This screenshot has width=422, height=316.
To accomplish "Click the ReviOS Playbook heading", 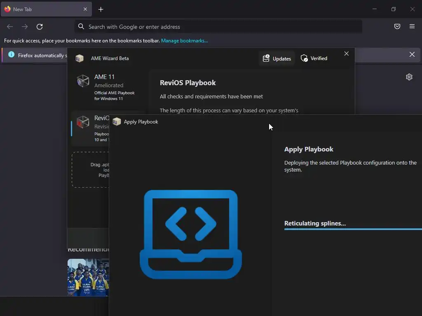I will pos(188,83).
